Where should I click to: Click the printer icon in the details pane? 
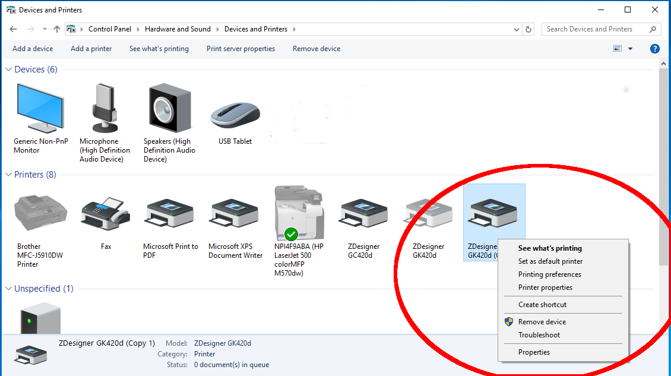pyautogui.click(x=30, y=355)
